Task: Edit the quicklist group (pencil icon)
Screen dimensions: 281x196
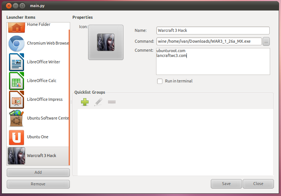Action: click(x=98, y=102)
